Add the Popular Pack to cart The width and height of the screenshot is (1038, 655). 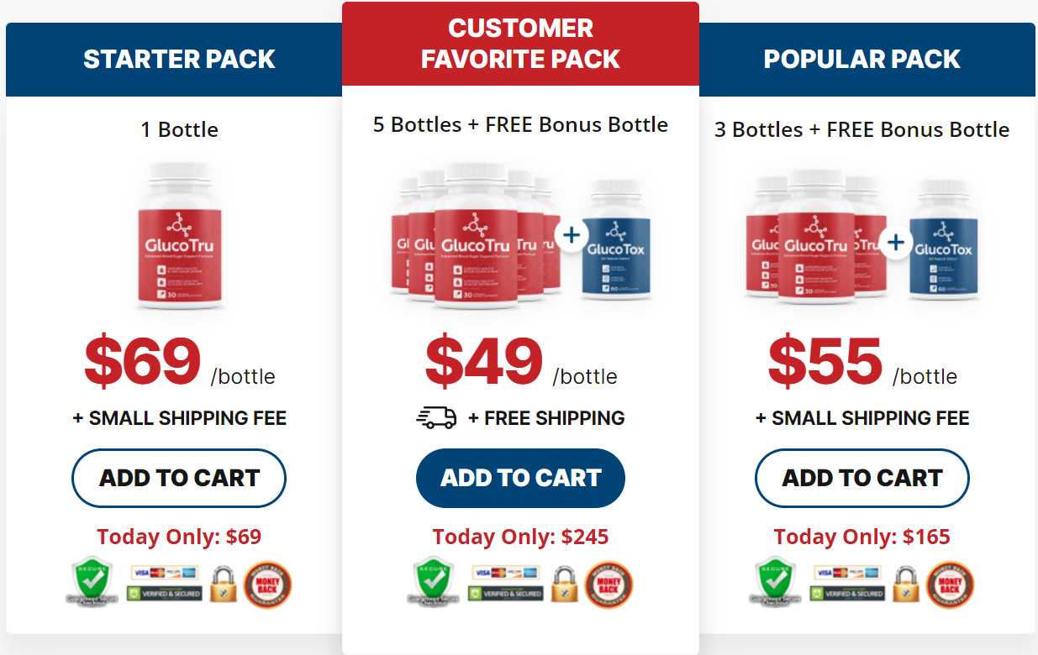(861, 478)
